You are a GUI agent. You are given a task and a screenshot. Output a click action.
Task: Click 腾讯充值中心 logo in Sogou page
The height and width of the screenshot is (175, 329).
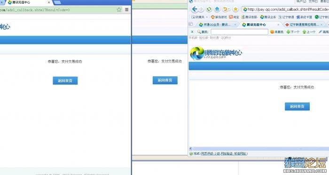pos(216,53)
